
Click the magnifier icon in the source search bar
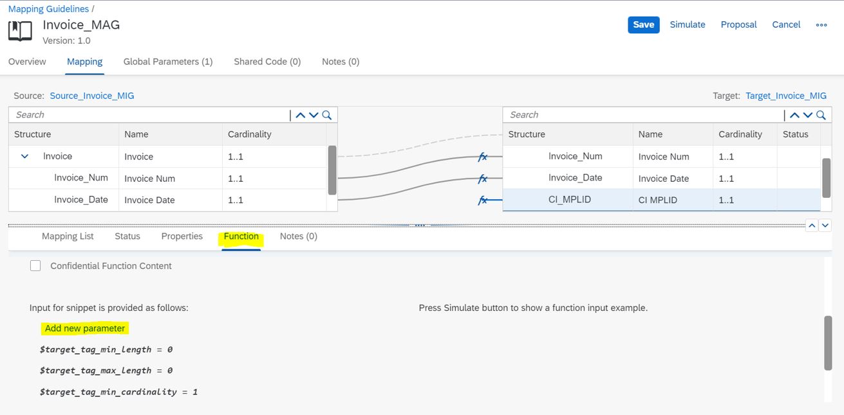tap(327, 114)
